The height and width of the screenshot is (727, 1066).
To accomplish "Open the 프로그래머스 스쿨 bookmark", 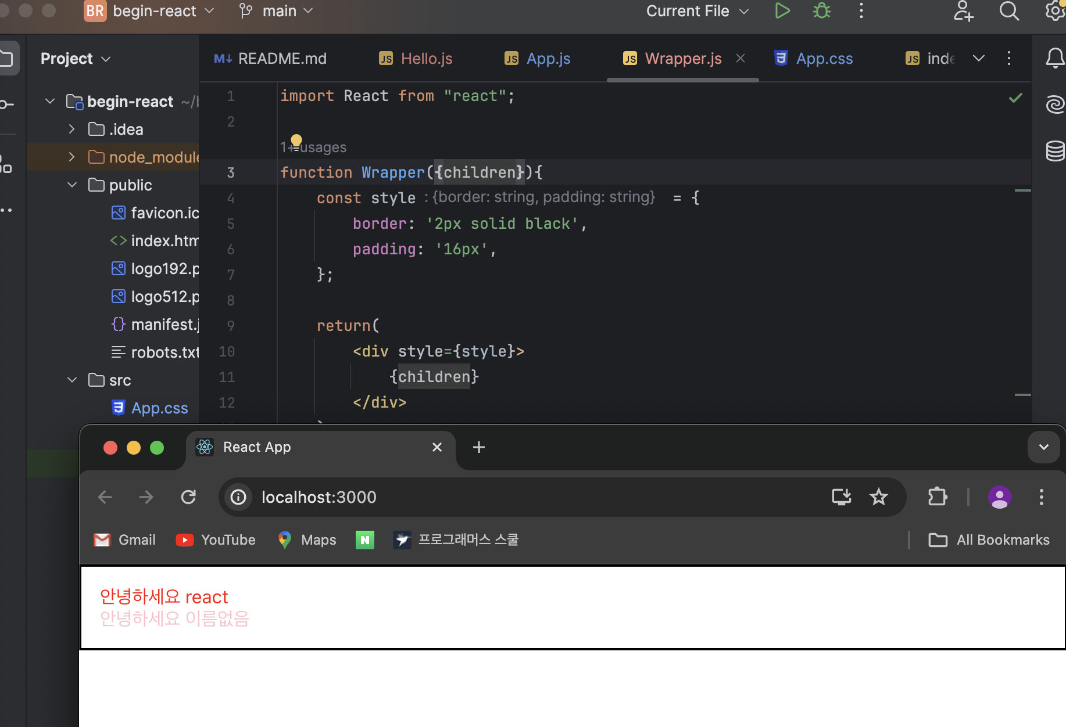I will click(456, 540).
